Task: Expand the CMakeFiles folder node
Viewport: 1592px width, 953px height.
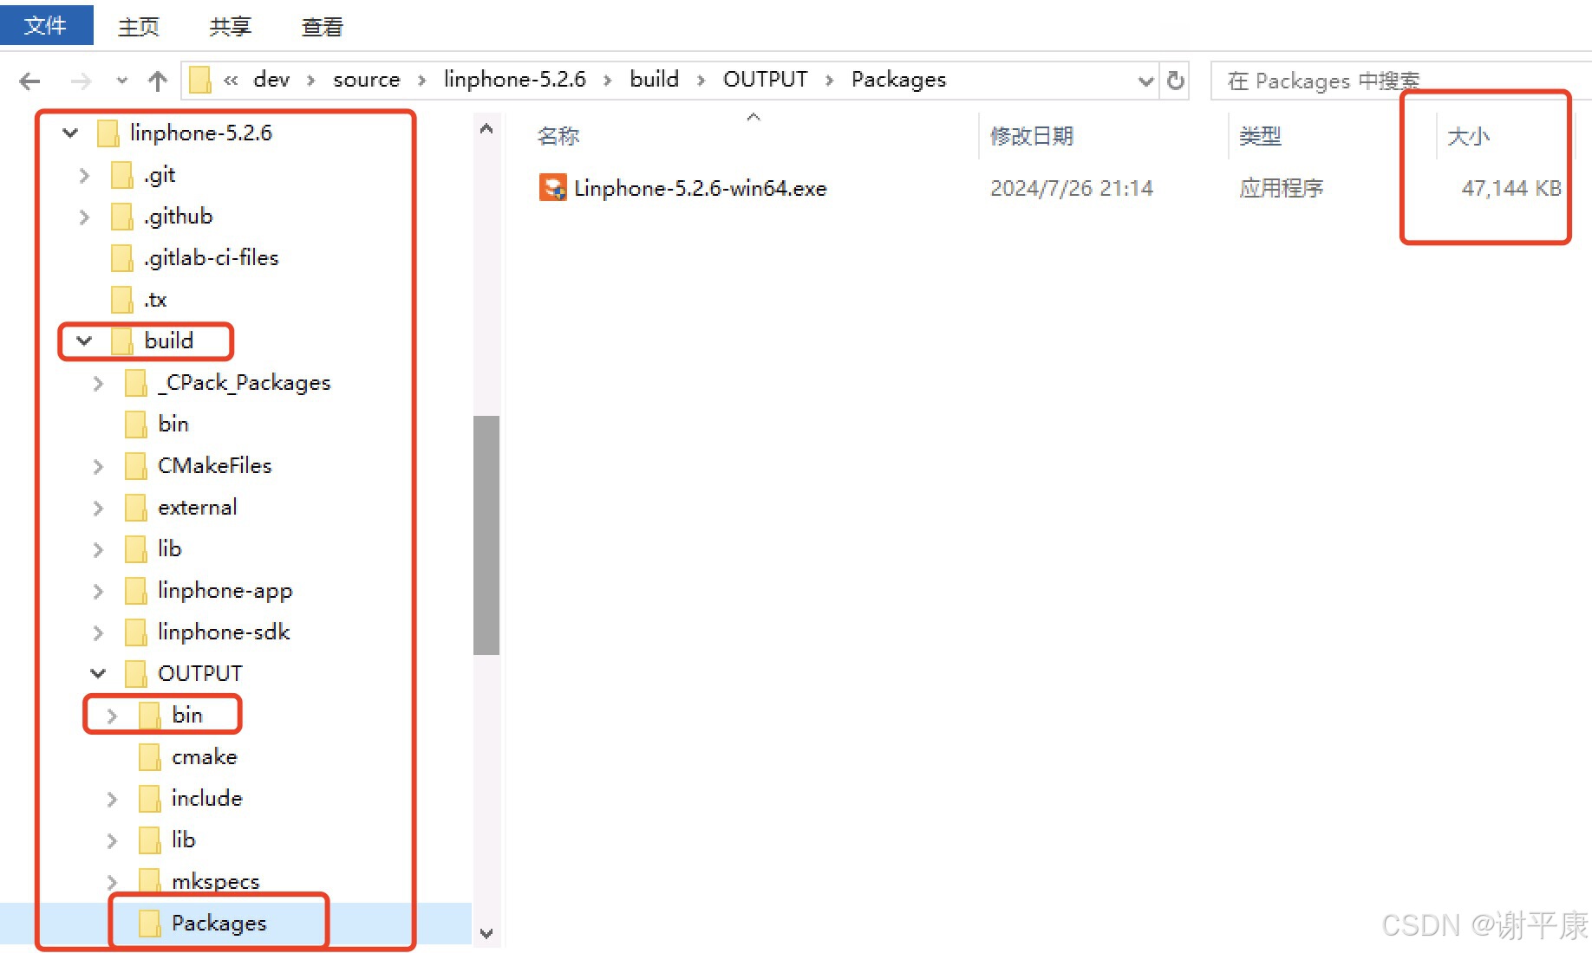Action: point(98,466)
